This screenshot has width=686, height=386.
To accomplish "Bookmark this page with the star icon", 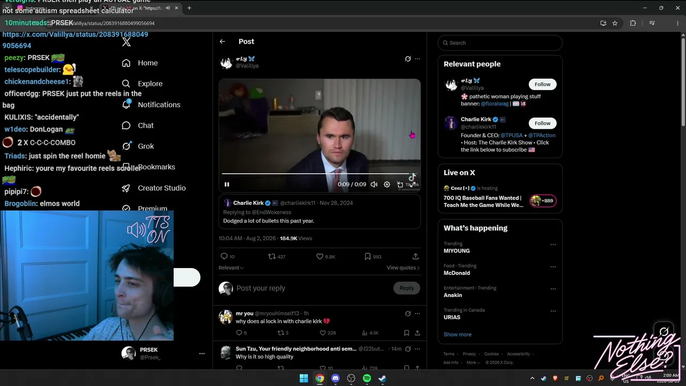I will click(x=615, y=23).
